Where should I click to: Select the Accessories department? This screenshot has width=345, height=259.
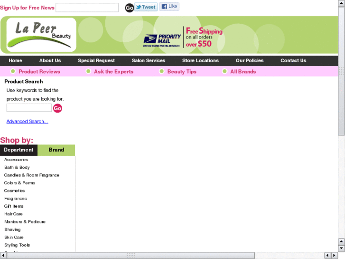[16, 160]
